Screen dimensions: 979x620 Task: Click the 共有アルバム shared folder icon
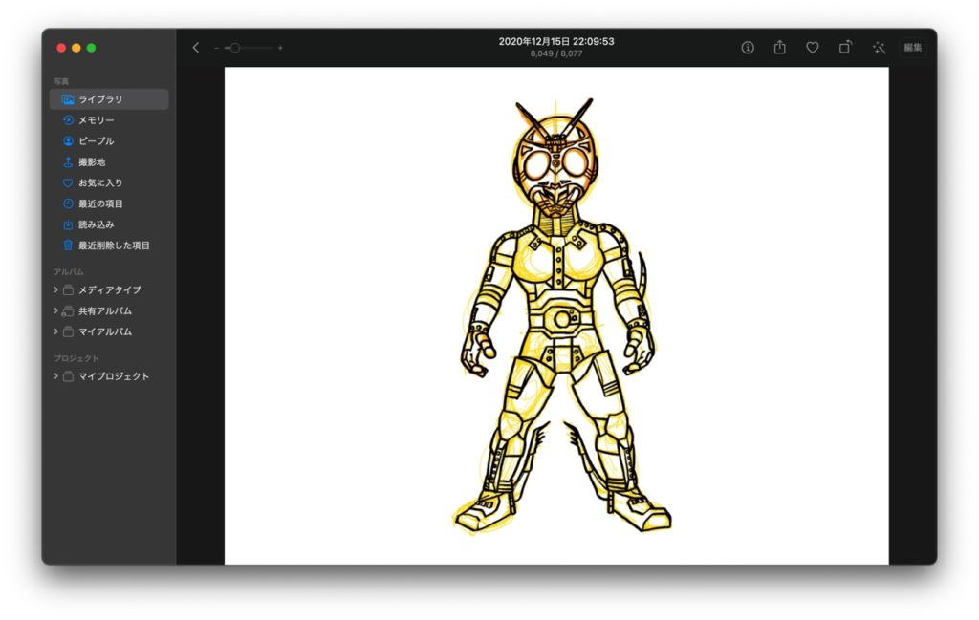[68, 310]
